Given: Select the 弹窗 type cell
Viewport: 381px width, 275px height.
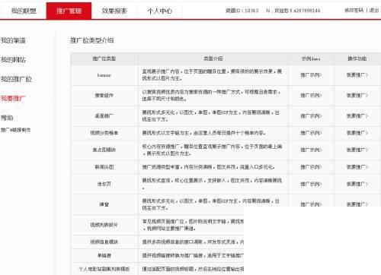Looking at the screenshot, I should point(104,204).
